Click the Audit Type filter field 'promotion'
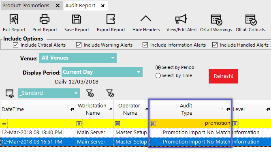Image resolution: width=271 pixels, height=152 pixels. tap(194, 124)
